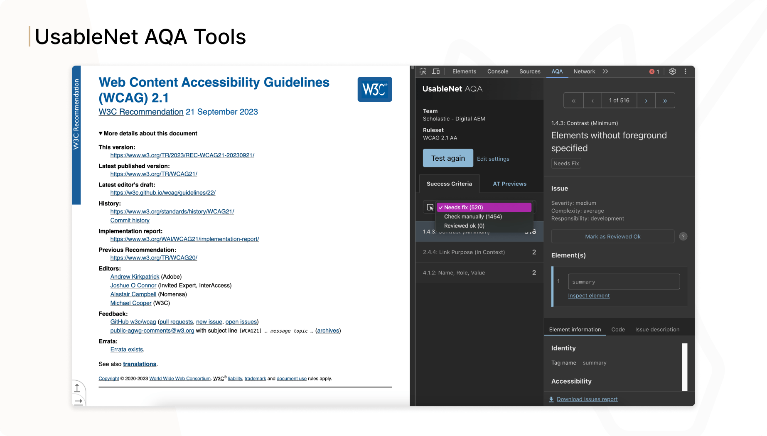This screenshot has height=436, width=767.
Task: Open the more tabs chevron next to Network
Action: click(605, 71)
